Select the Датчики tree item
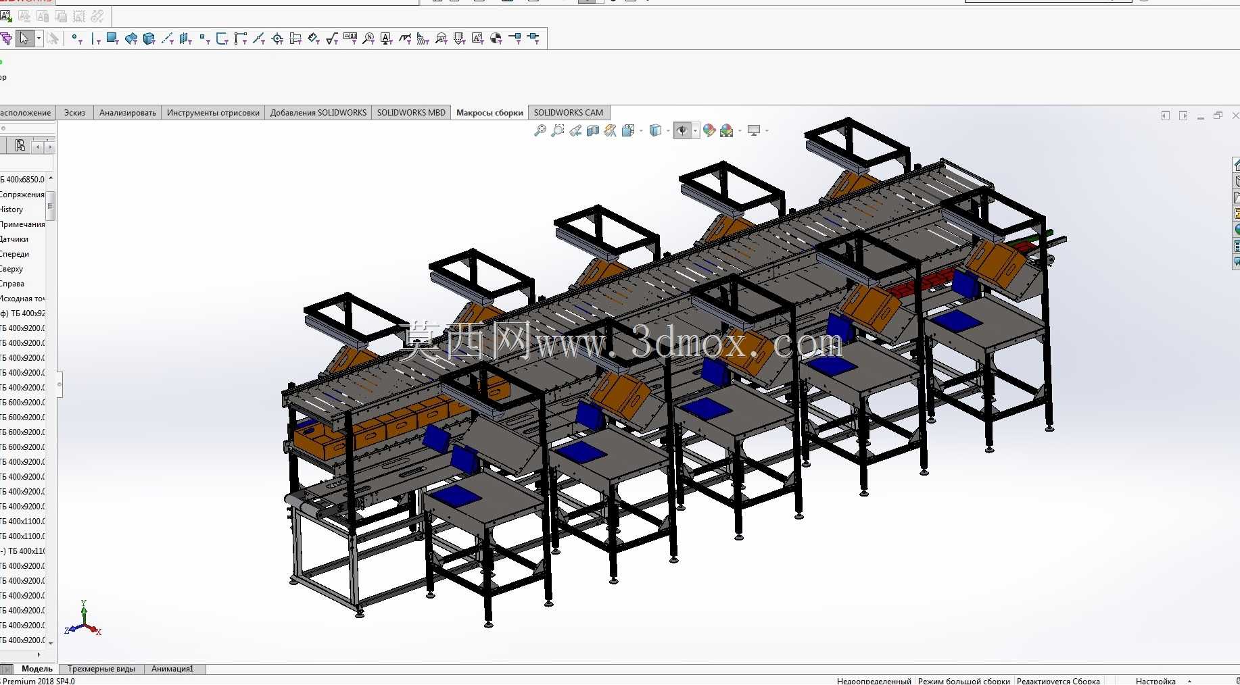 (14, 239)
